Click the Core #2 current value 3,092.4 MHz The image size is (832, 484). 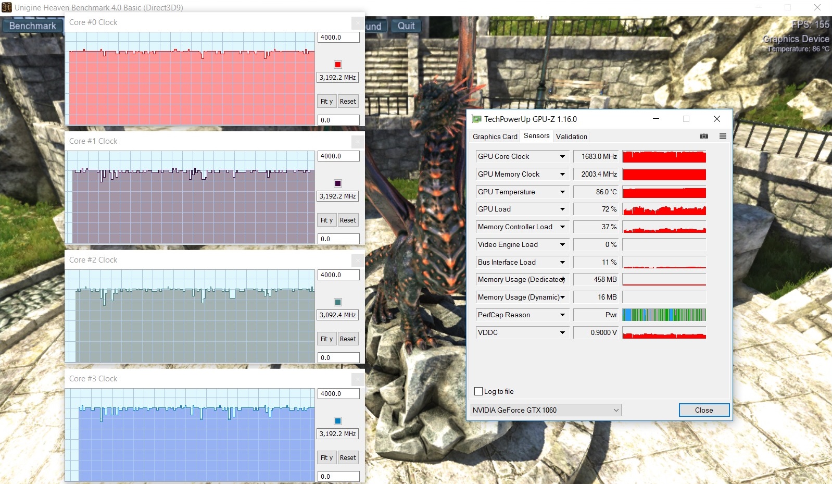[338, 315]
